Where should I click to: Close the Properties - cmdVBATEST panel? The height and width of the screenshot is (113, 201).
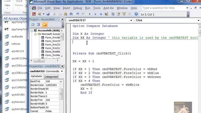[x=62, y=66]
